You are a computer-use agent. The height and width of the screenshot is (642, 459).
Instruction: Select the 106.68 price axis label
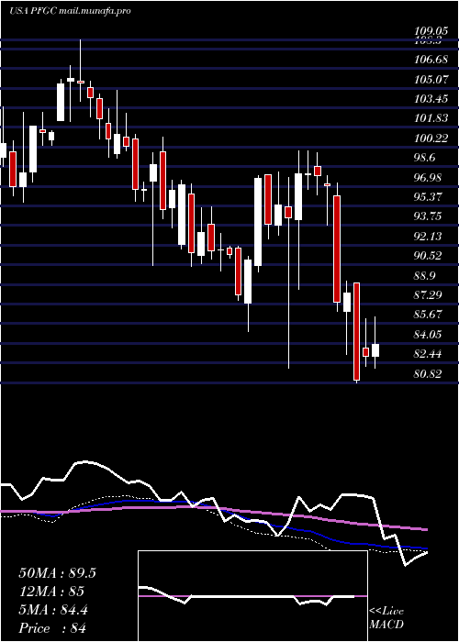tap(431, 60)
